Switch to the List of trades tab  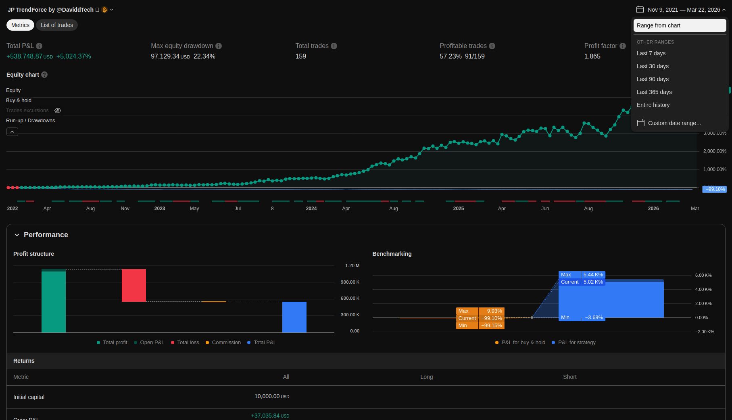[x=57, y=25]
